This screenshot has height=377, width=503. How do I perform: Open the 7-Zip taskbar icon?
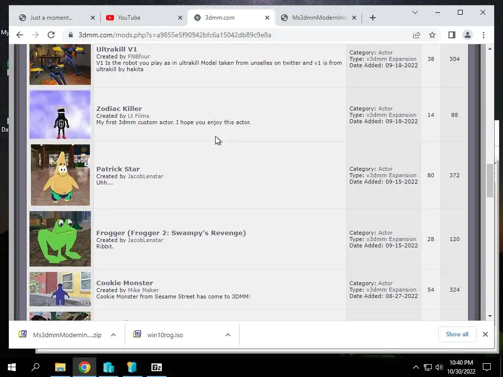(157, 367)
